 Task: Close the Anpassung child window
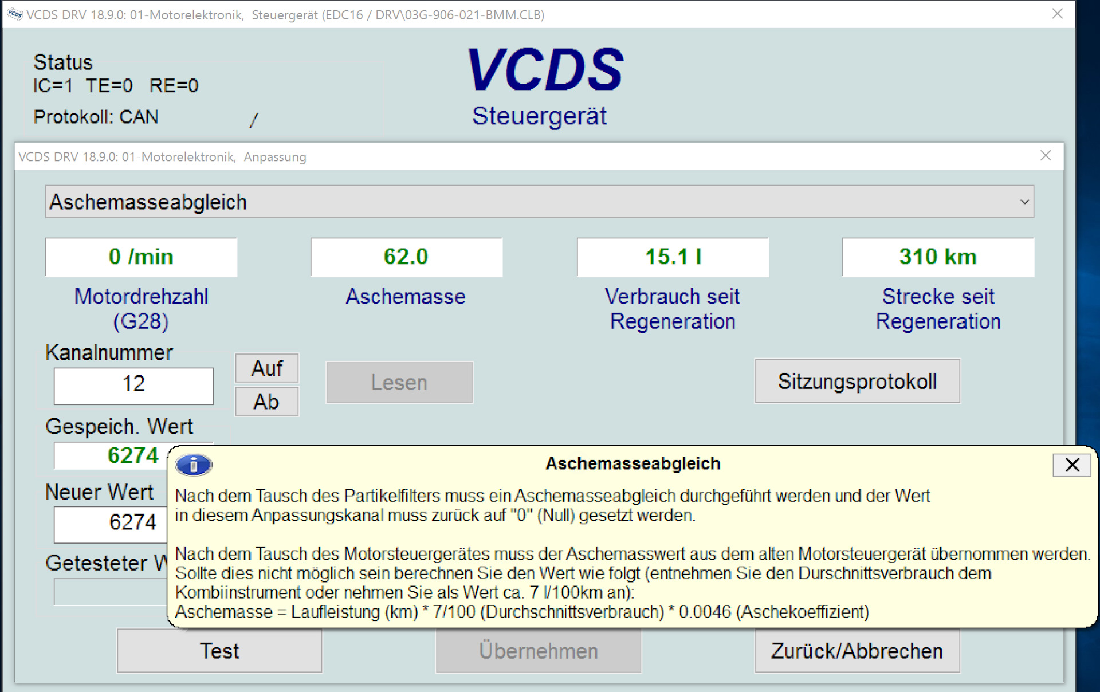tap(1046, 156)
